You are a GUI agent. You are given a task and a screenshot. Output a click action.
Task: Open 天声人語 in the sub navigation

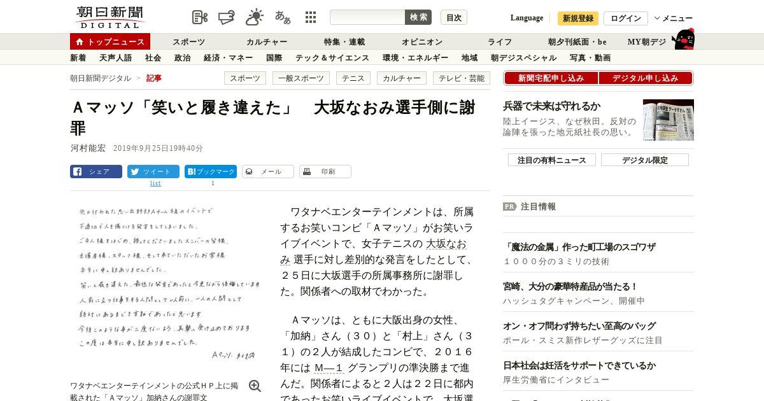(116, 57)
